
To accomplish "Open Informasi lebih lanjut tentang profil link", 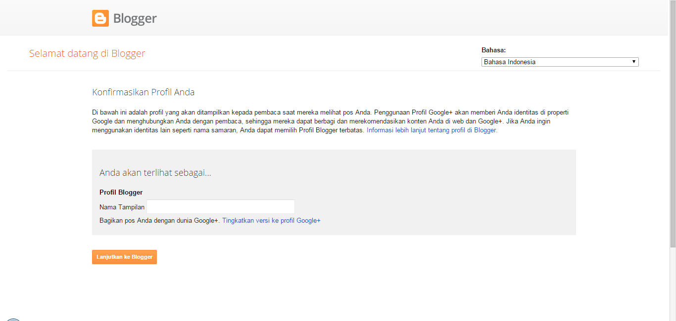I will click(432, 130).
